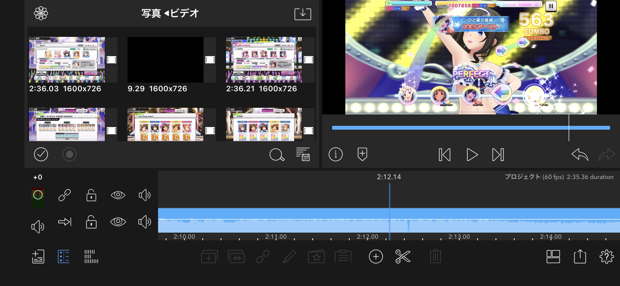The width and height of the screenshot is (620, 286).
Task: Select the black 9.29 video thumbnail
Action: (x=165, y=60)
